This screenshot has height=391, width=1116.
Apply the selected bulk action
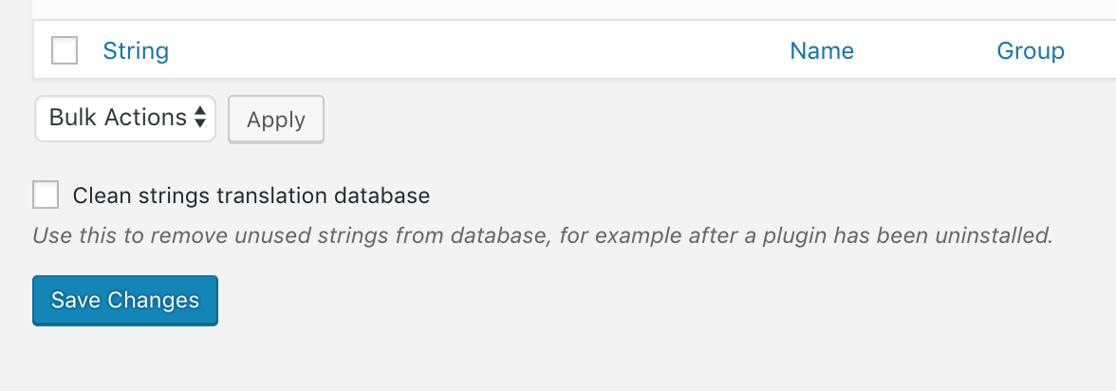click(276, 119)
